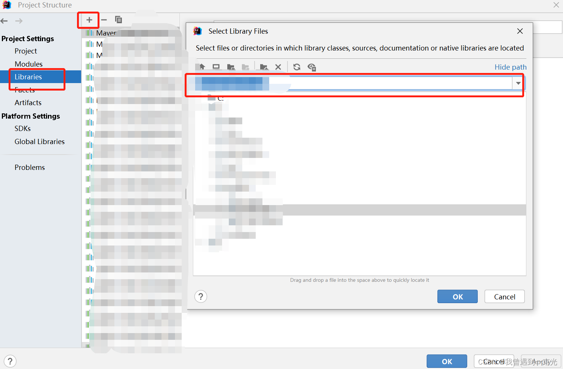The image size is (563, 369).
Task: Click the delete X toolbar icon
Action: [278, 67]
